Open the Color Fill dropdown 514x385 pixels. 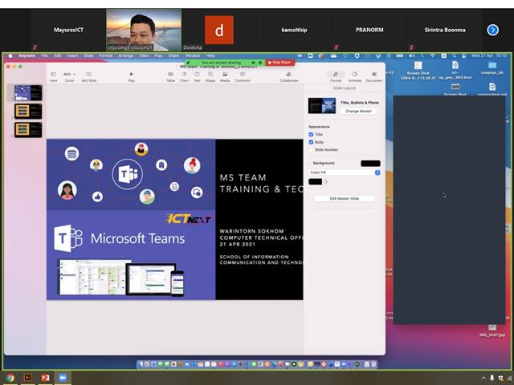tap(345, 172)
